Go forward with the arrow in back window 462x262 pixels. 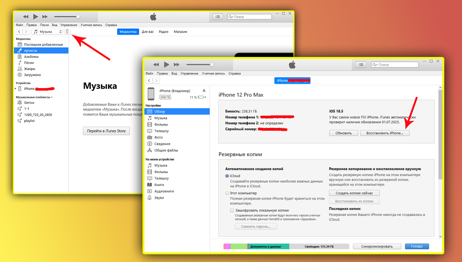26,32
